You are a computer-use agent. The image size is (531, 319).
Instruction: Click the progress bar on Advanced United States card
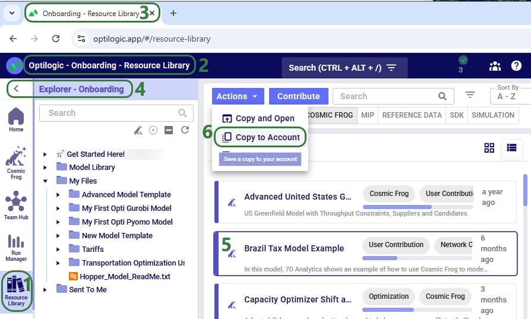tap(418, 207)
